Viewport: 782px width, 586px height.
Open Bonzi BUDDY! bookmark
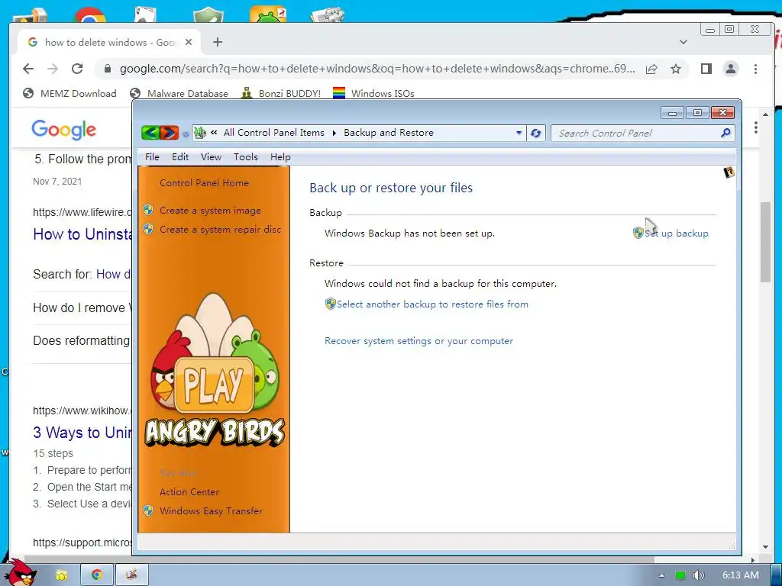click(281, 93)
